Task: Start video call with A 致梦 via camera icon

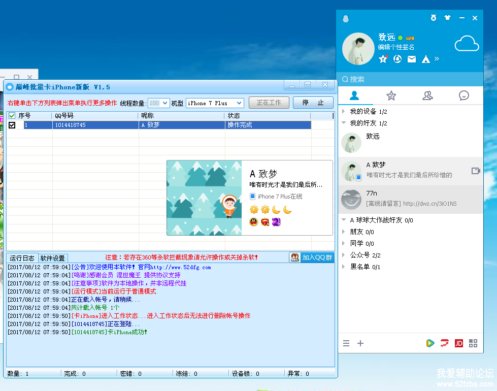Action: click(x=476, y=171)
